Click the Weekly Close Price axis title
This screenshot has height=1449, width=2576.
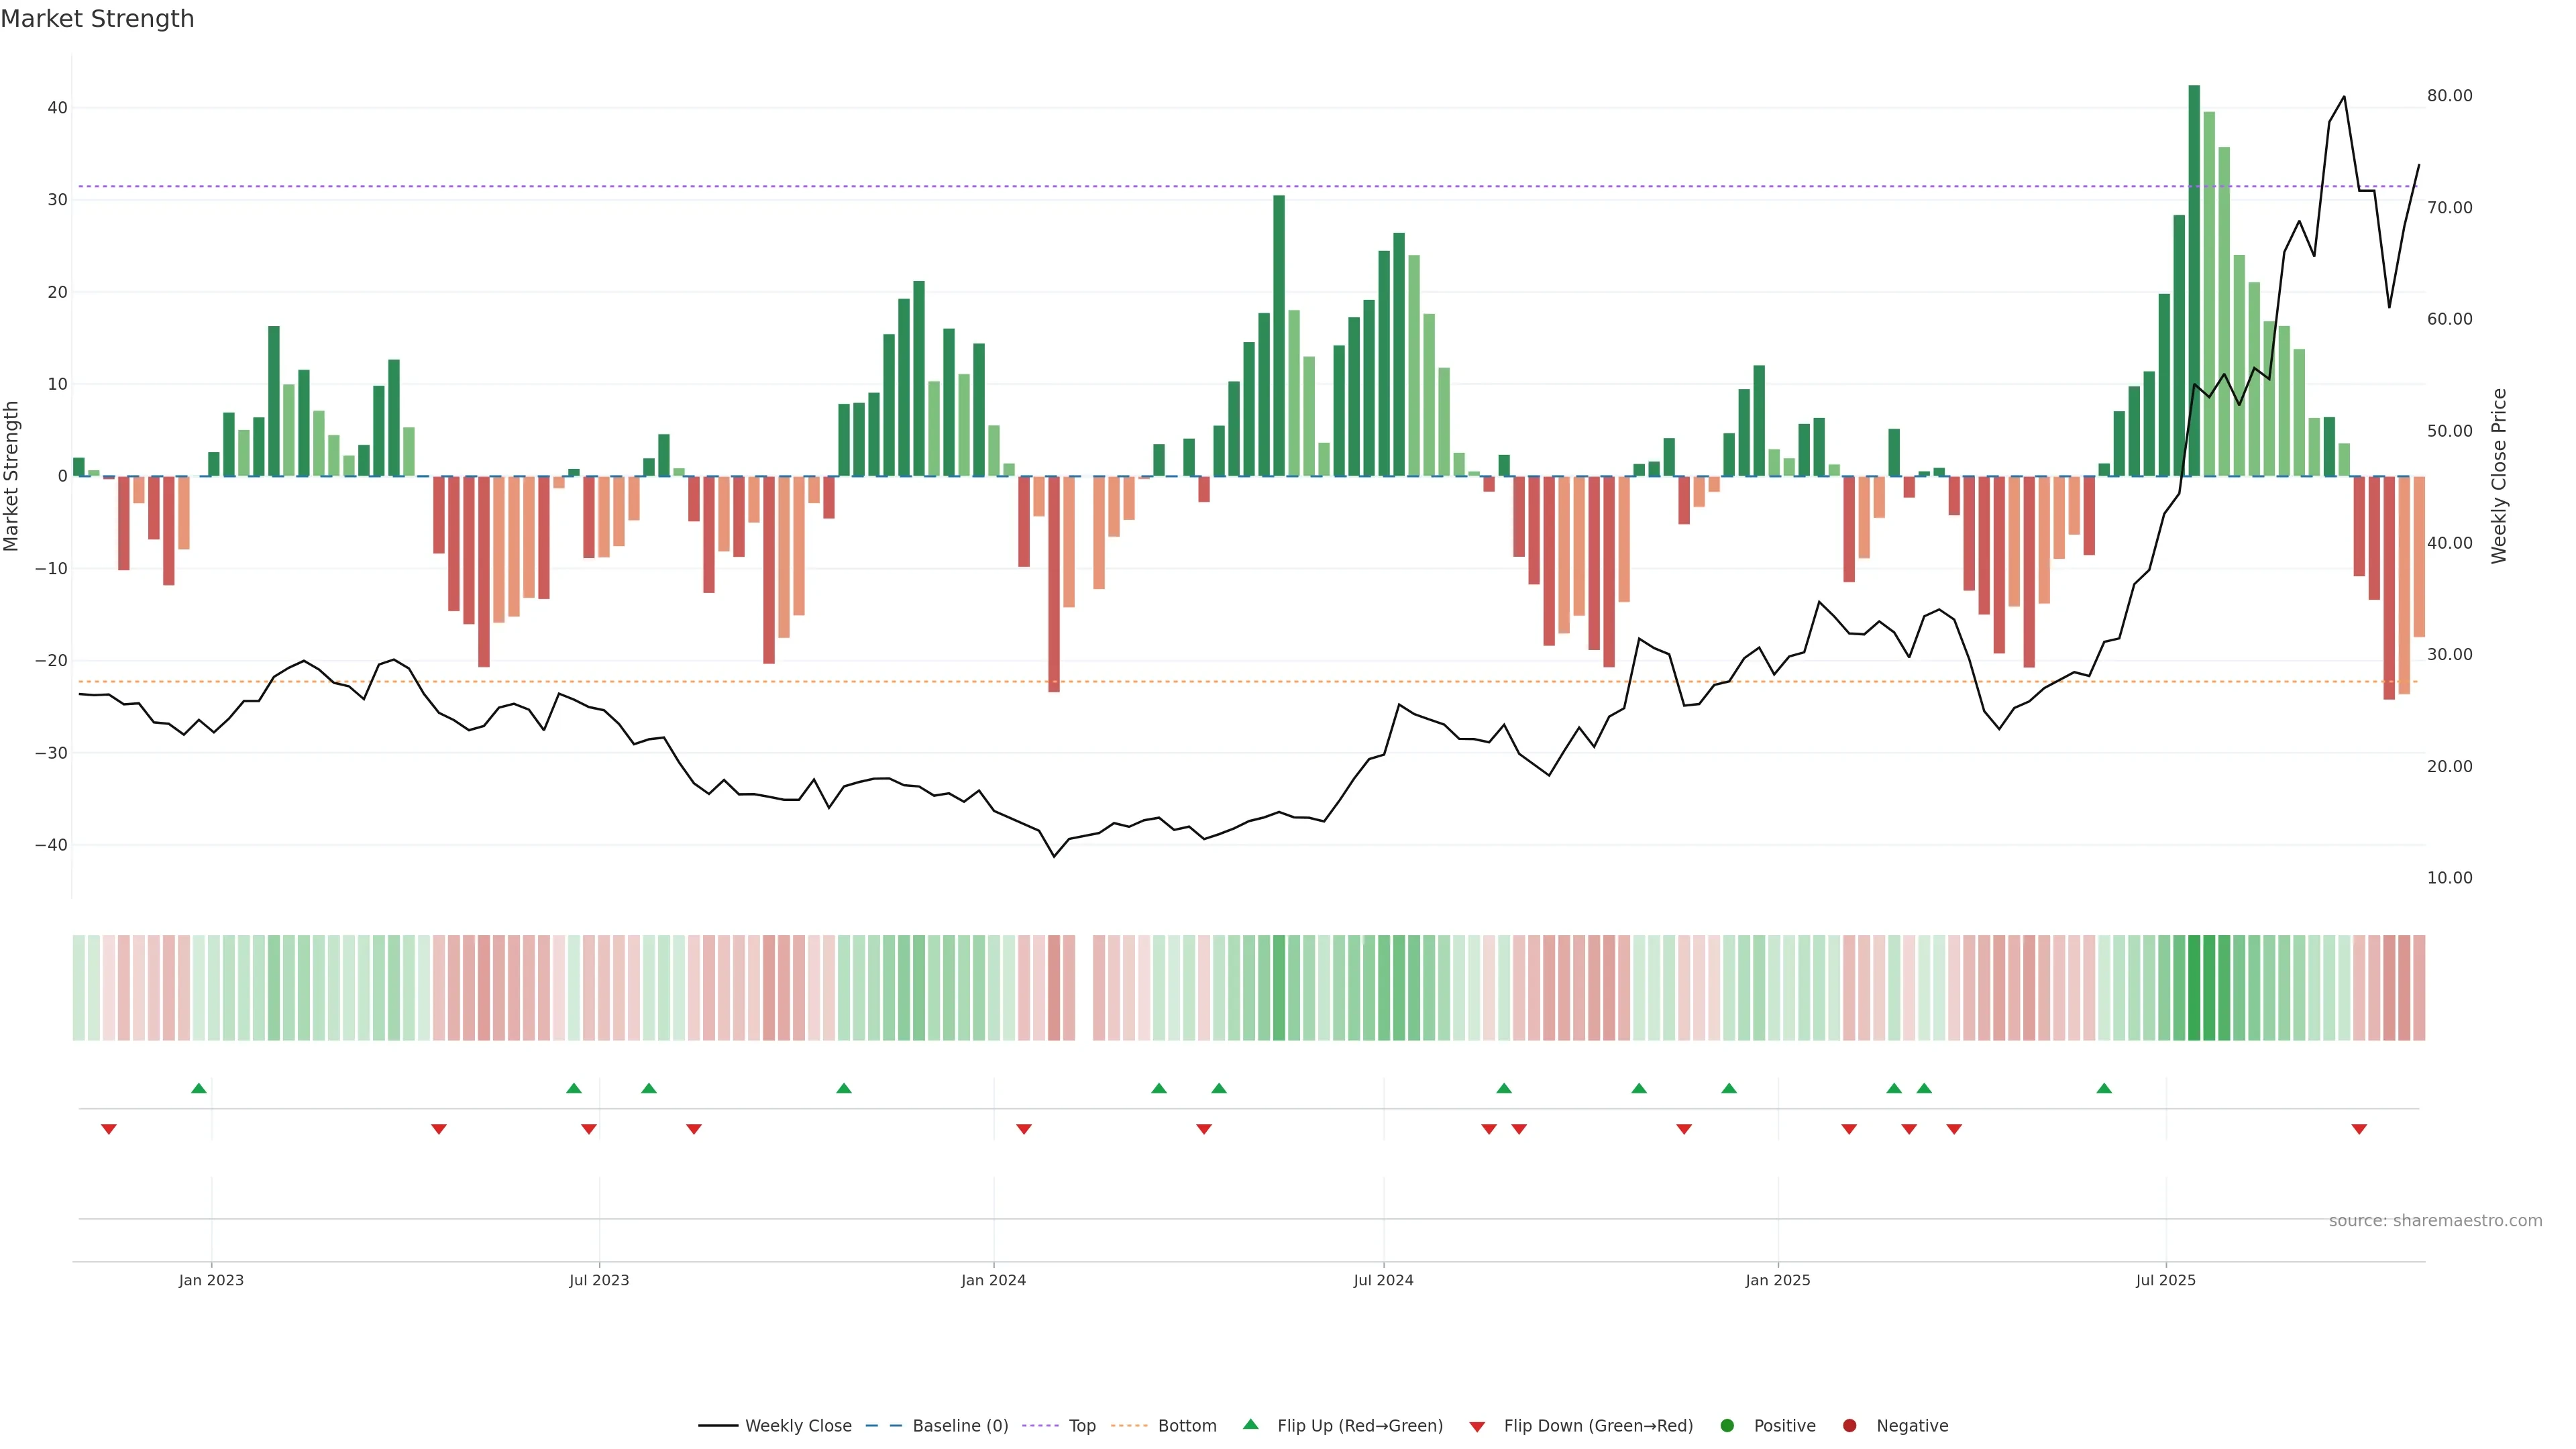click(2499, 476)
